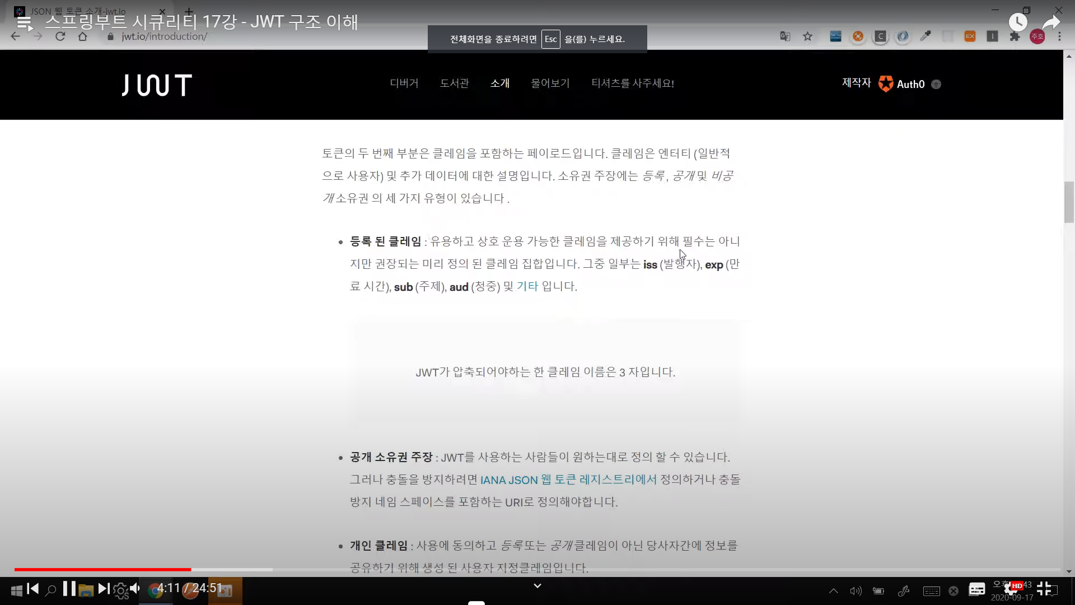The height and width of the screenshot is (605, 1075).
Task: Open YouTube player settings gear
Action: [x=1011, y=589]
